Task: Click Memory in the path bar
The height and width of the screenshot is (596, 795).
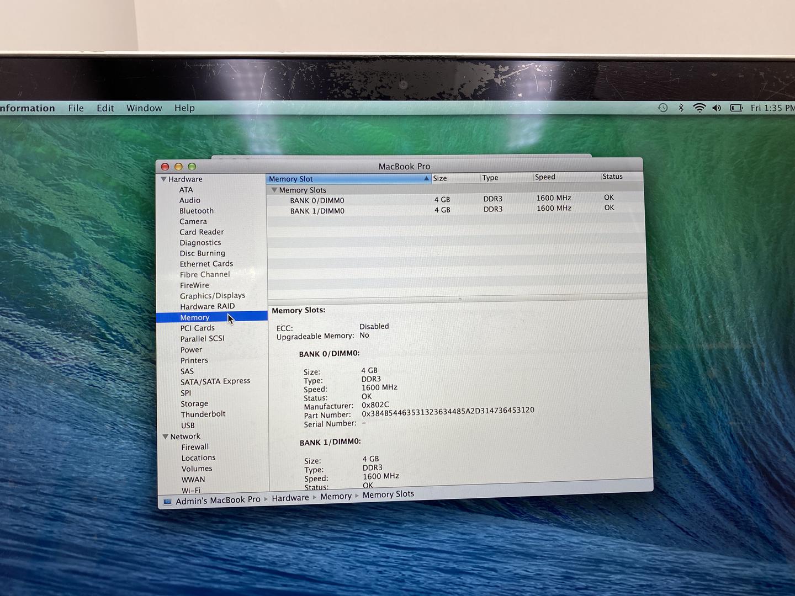Action: pyautogui.click(x=336, y=496)
